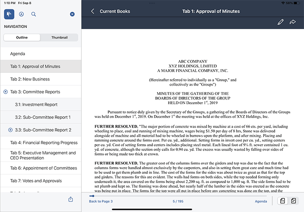
Task: Open the annotations panel icon
Action: (21, 14)
